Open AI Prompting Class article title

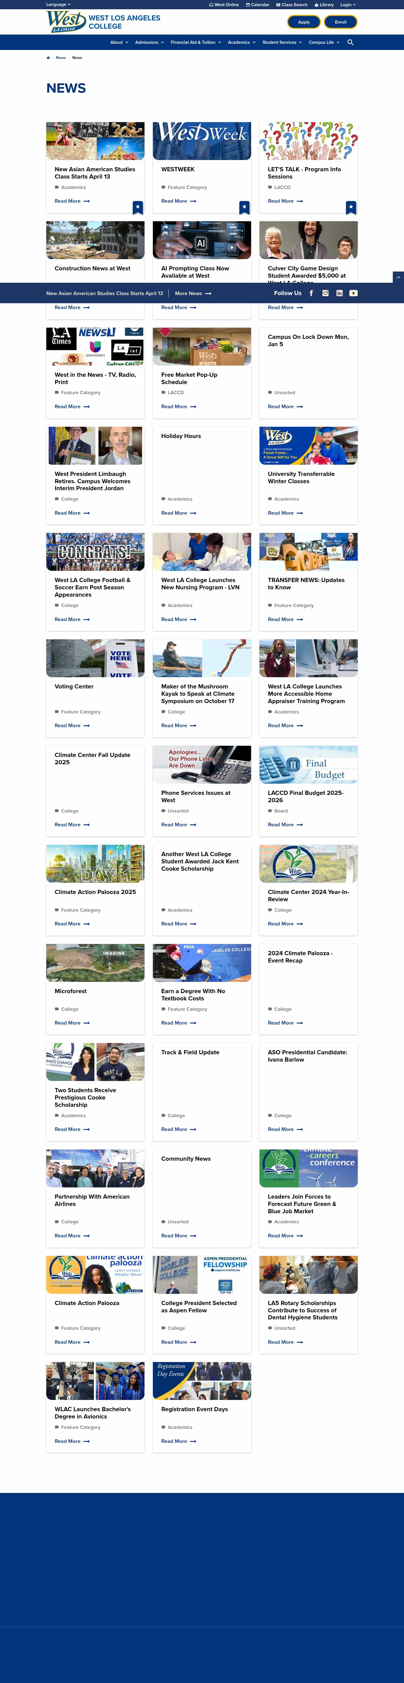point(195,272)
